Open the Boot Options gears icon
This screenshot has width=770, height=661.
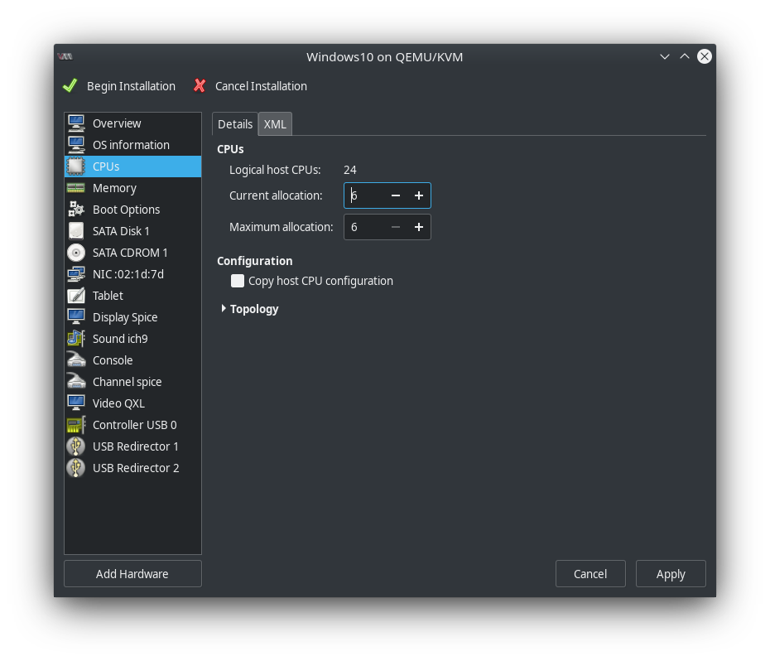[x=76, y=210]
